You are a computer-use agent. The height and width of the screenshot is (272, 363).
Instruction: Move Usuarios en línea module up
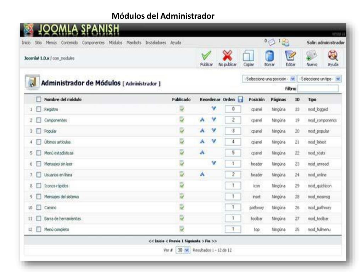click(x=202, y=174)
